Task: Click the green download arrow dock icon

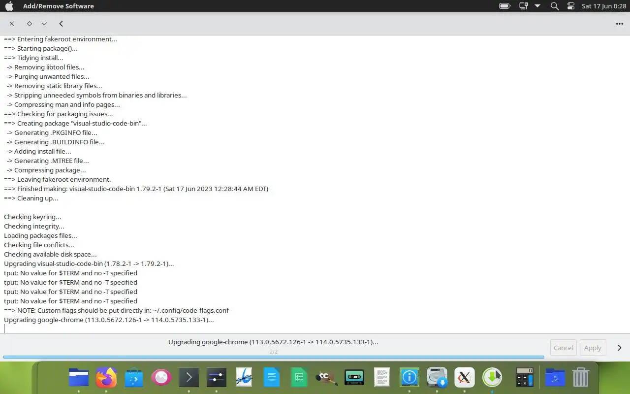Action: pyautogui.click(x=492, y=378)
